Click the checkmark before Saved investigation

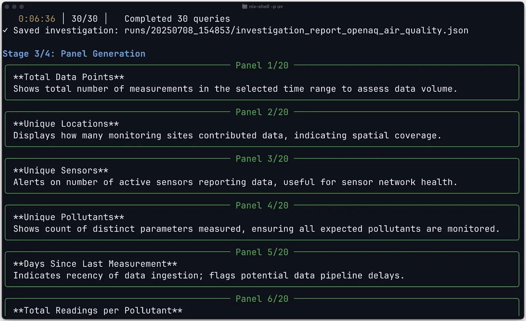[x=5, y=30]
